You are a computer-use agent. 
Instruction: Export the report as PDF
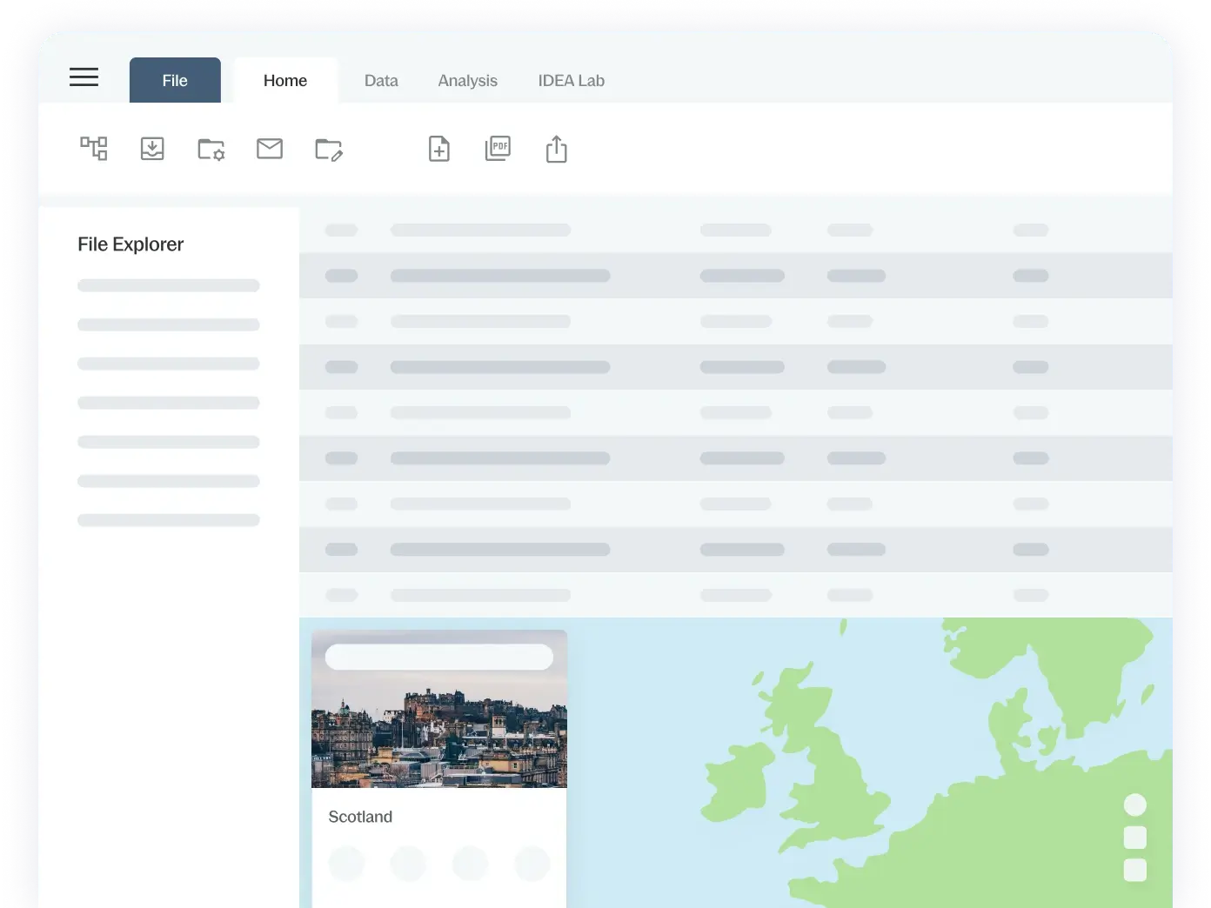point(498,149)
